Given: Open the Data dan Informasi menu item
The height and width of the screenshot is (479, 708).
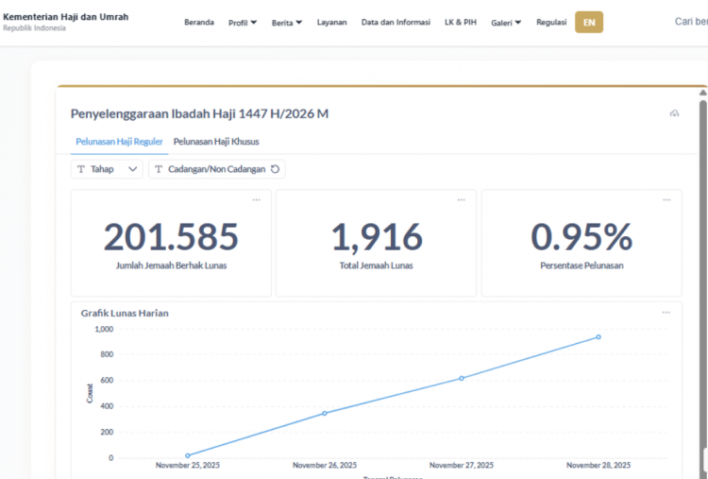Looking at the screenshot, I should point(396,22).
